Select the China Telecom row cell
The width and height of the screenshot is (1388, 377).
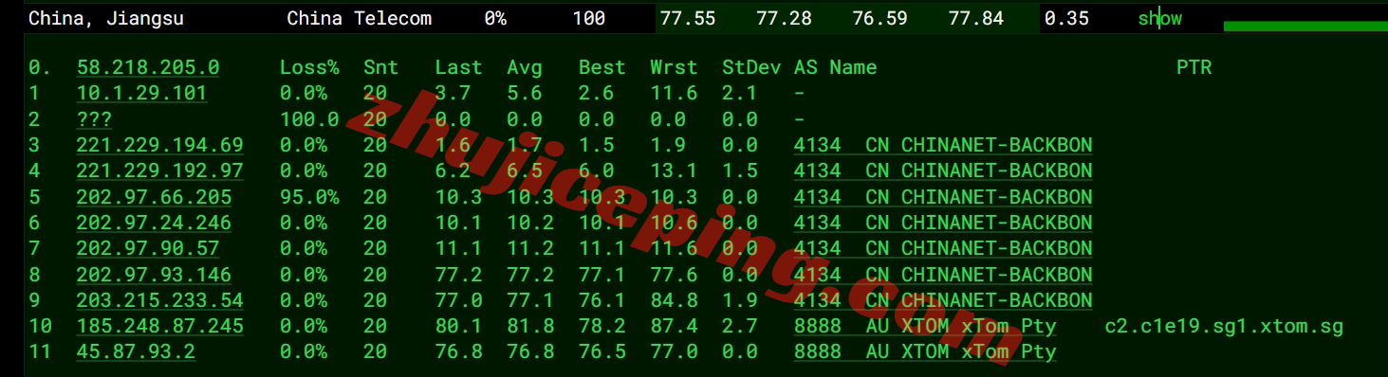pos(359,18)
